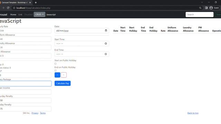Close the Carousel Template tab

pos(30,2)
